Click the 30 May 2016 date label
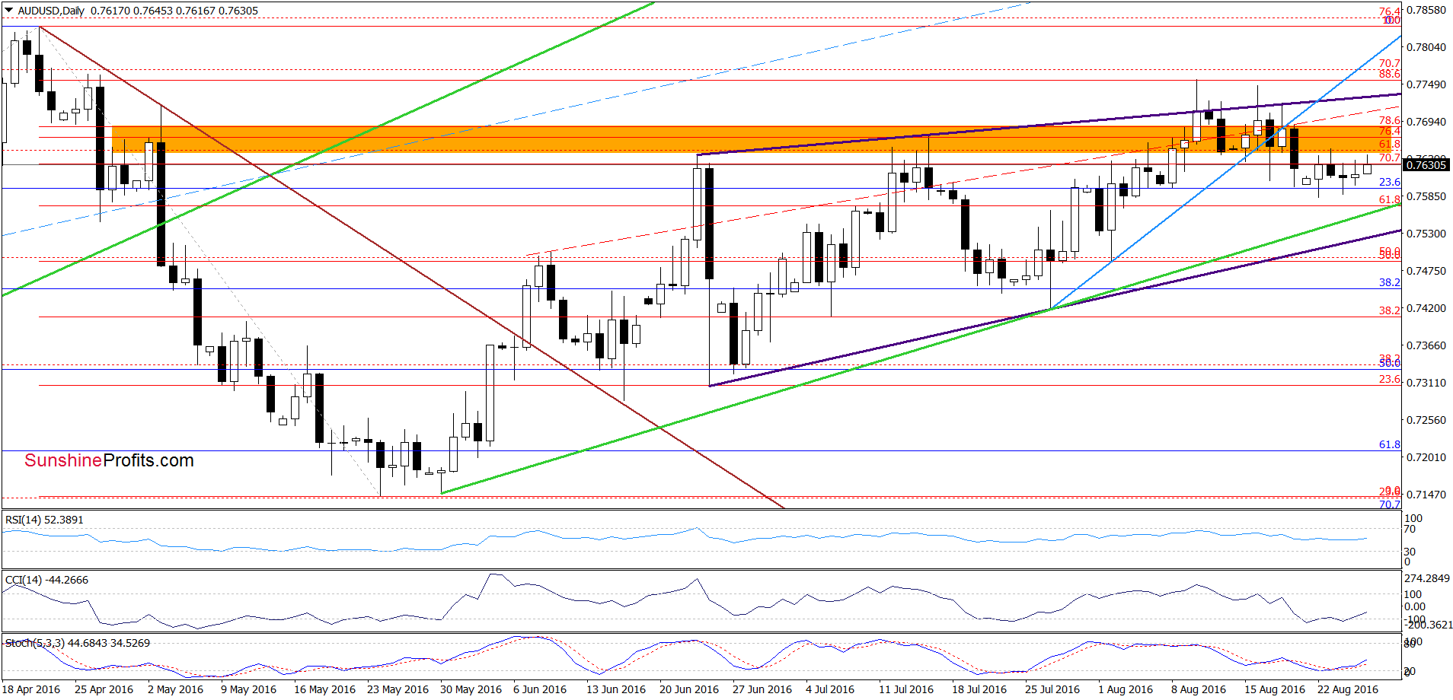 471,689
